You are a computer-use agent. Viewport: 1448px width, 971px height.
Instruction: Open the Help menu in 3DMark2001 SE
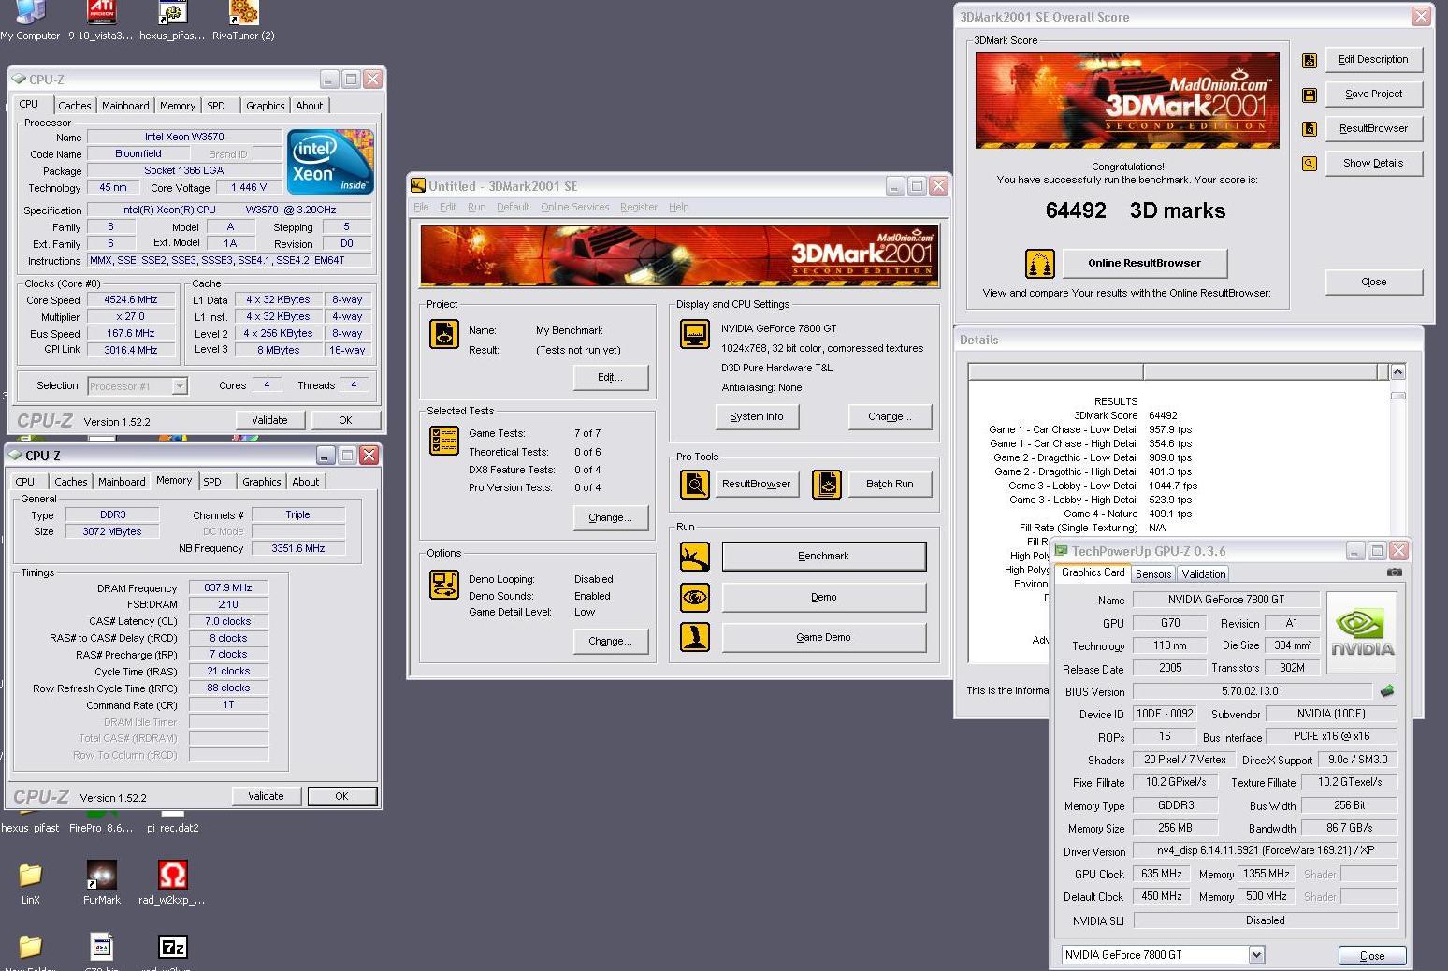679,207
